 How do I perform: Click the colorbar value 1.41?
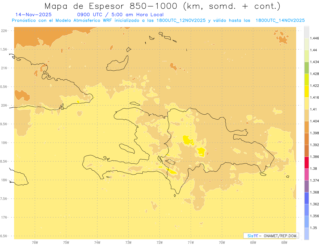point(313,109)
